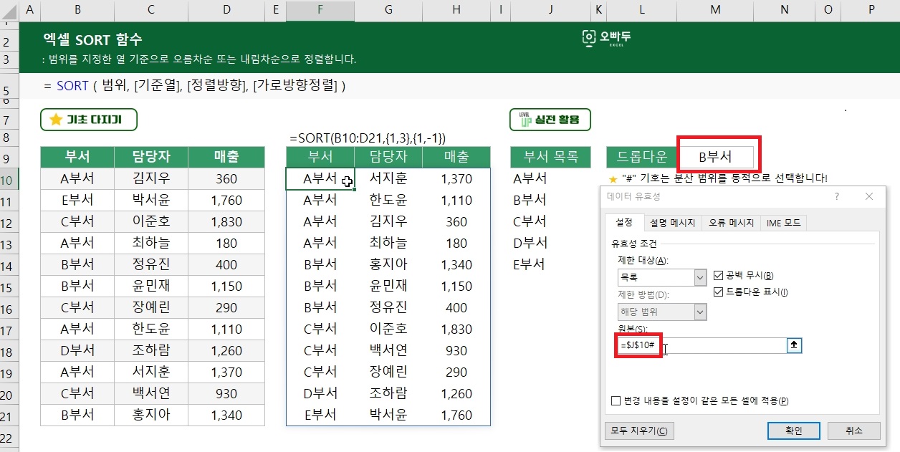Click the star 기초 다지기 badge
Viewport: 900px width, 452px height.
(x=88, y=120)
